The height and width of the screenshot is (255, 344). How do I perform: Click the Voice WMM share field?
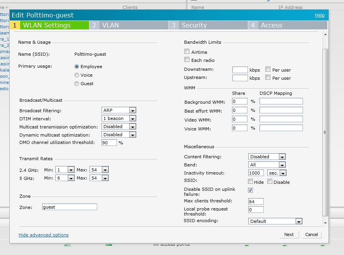[x=240, y=128]
